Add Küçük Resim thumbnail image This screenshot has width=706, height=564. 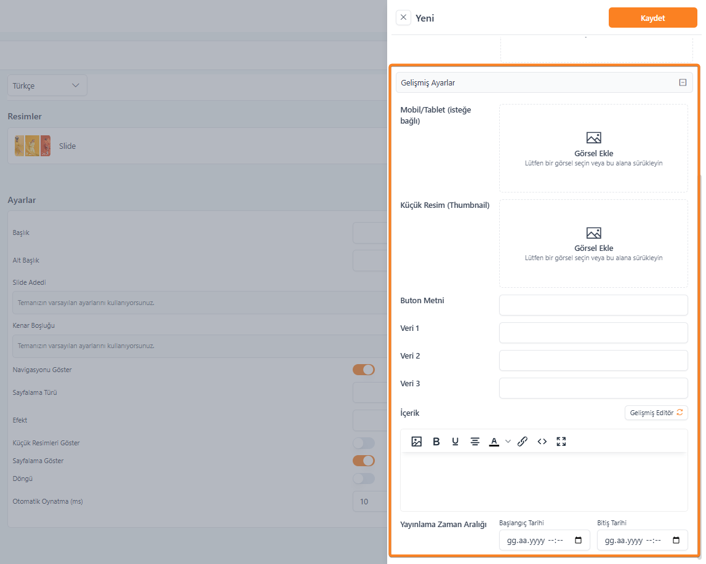click(x=593, y=244)
